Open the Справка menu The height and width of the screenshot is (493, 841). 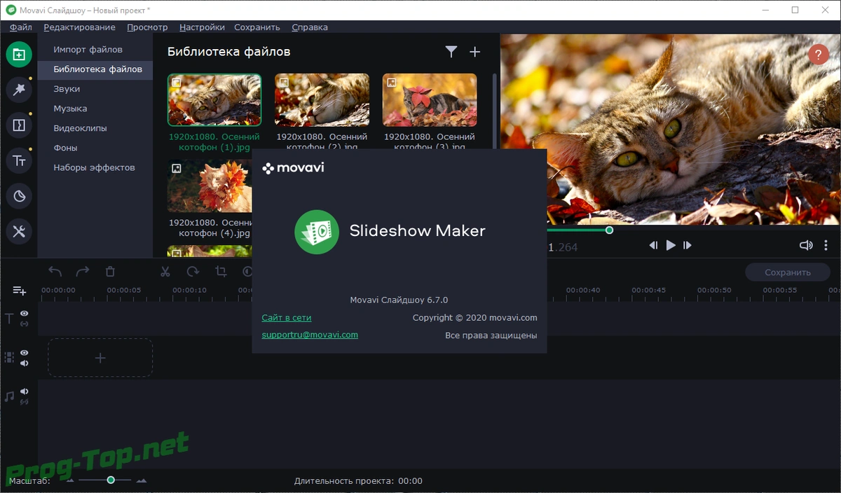click(x=309, y=27)
